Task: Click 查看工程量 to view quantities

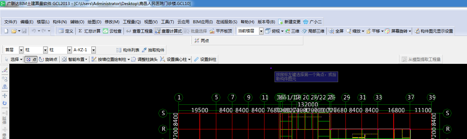Action: tap(139, 31)
